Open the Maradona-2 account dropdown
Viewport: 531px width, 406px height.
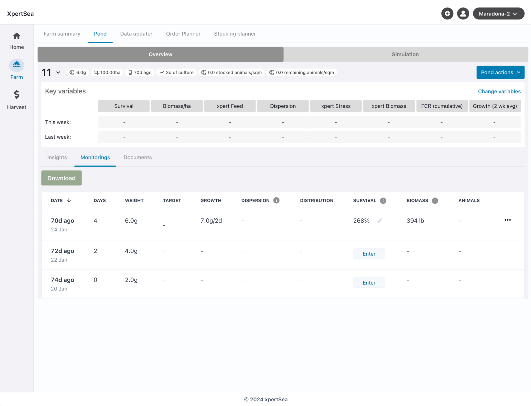coord(498,14)
